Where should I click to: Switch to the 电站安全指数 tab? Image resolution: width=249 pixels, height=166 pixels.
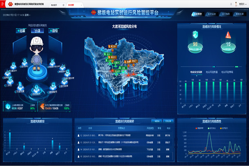pos(196,71)
